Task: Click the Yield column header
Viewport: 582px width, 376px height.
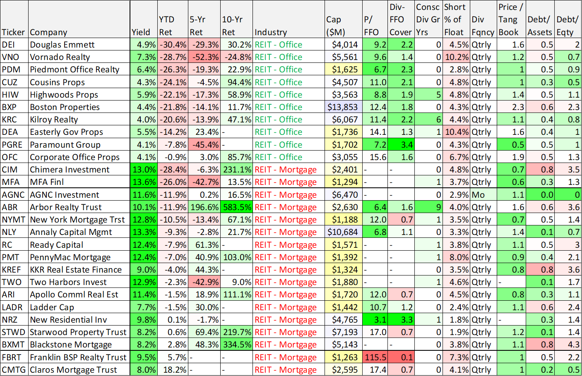Action: 144,19
